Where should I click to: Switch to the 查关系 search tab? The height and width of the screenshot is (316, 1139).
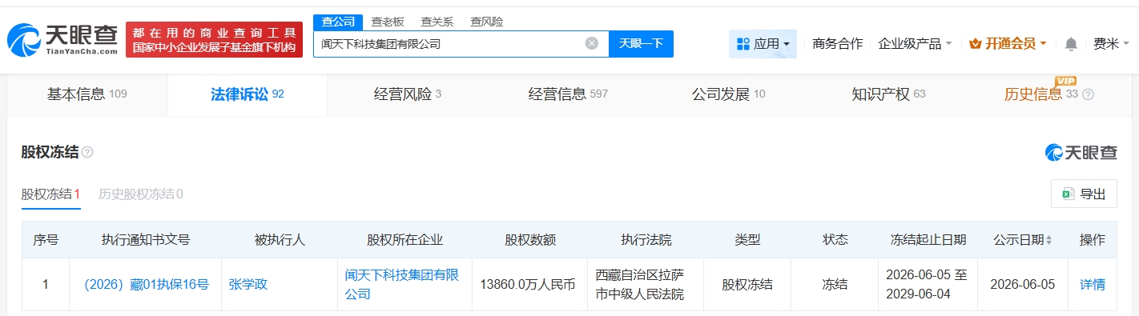437,22
